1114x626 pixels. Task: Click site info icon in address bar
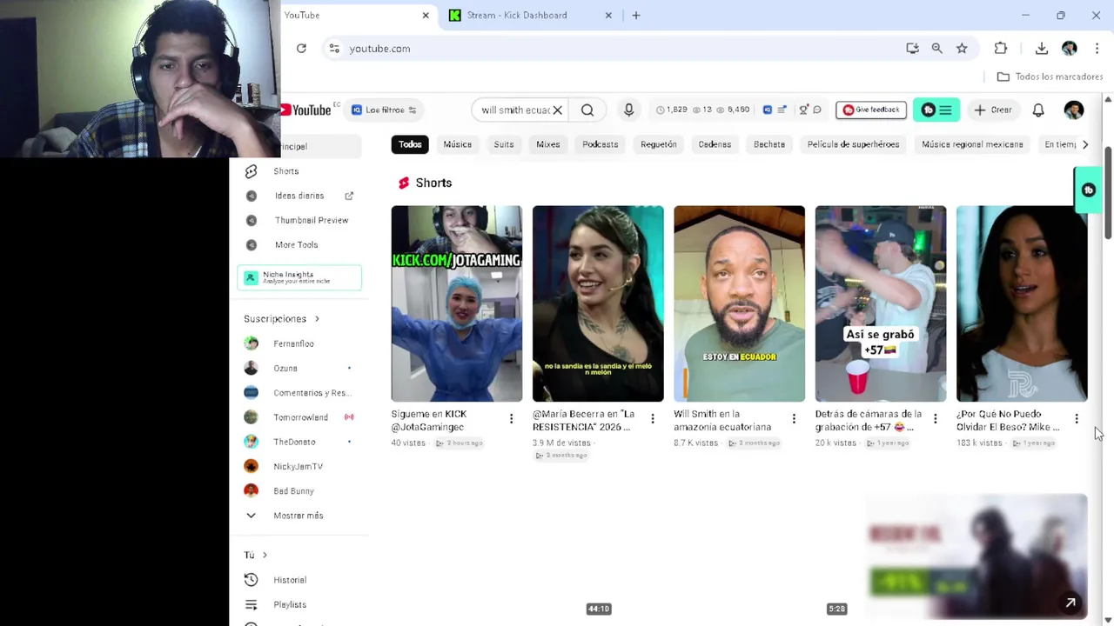(334, 49)
